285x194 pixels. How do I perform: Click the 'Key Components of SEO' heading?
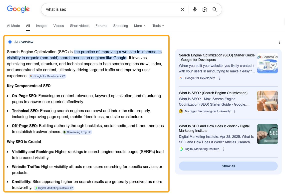pyautogui.click(x=29, y=86)
